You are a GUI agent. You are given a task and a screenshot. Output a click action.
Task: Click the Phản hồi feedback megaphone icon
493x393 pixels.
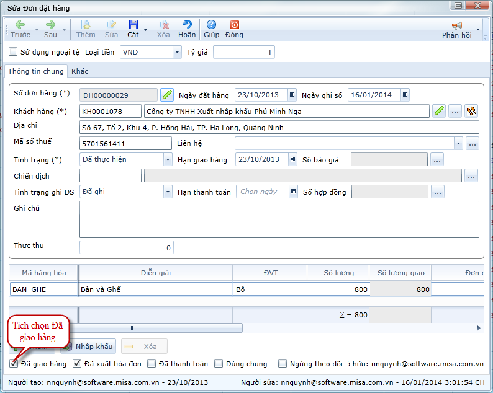coord(456,26)
